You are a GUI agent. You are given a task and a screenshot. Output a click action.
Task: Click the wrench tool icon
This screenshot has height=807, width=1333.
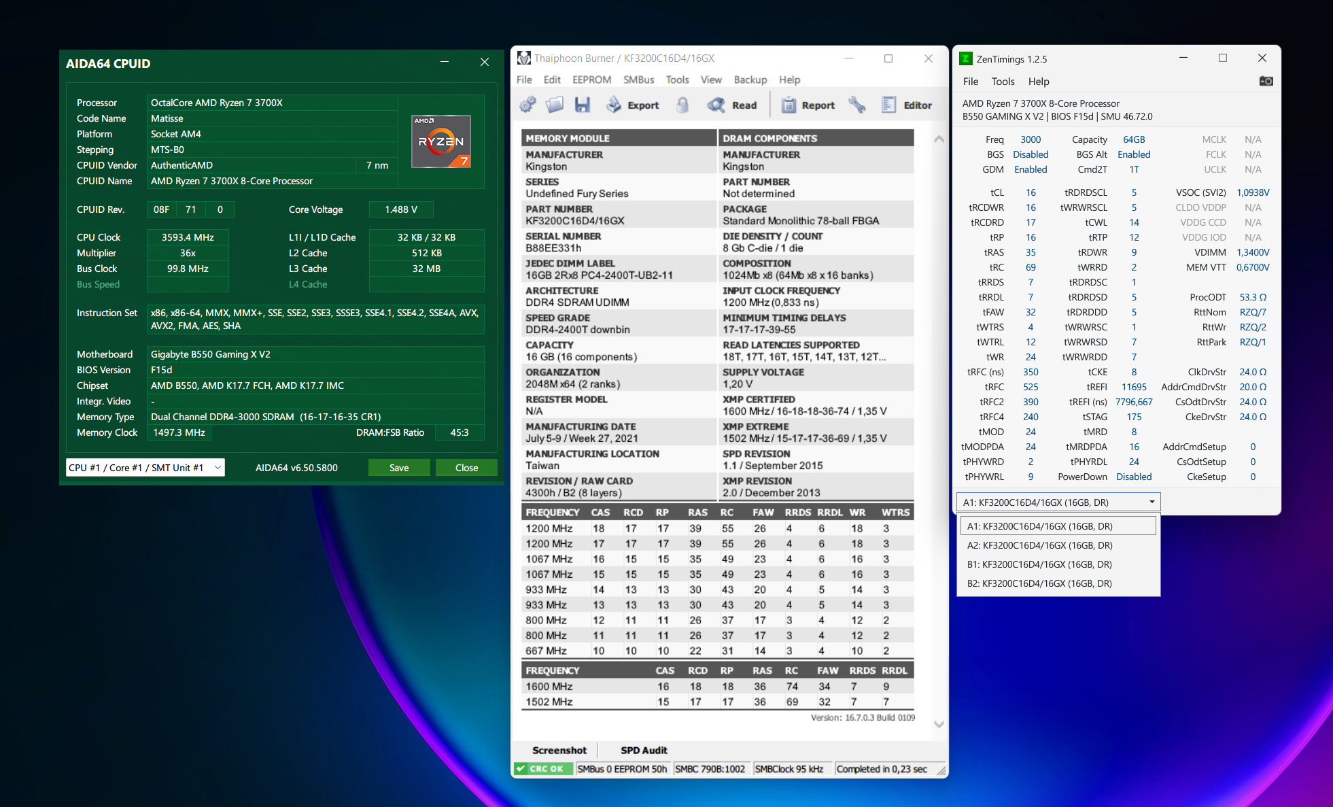856,105
